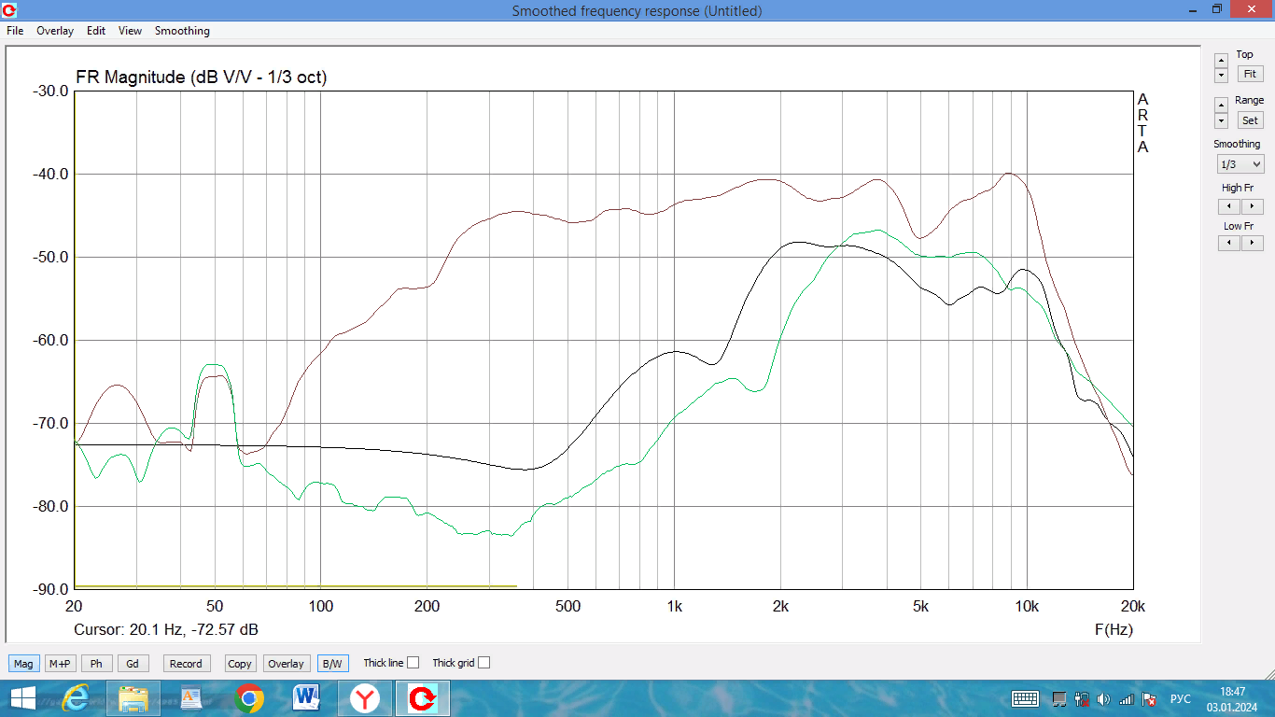
Task: Open File Explorer from taskbar
Action: click(134, 698)
